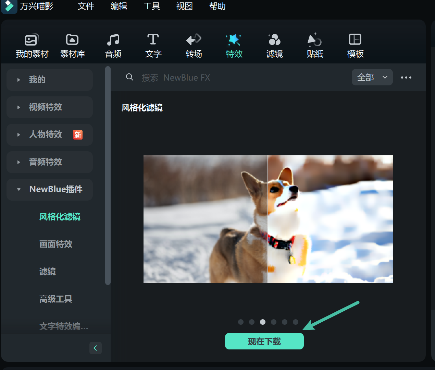Select the 文字 text tool tab

click(x=153, y=45)
